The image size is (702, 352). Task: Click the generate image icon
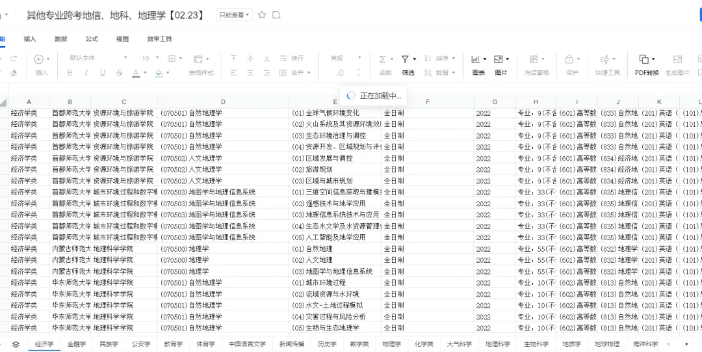pos(677,59)
